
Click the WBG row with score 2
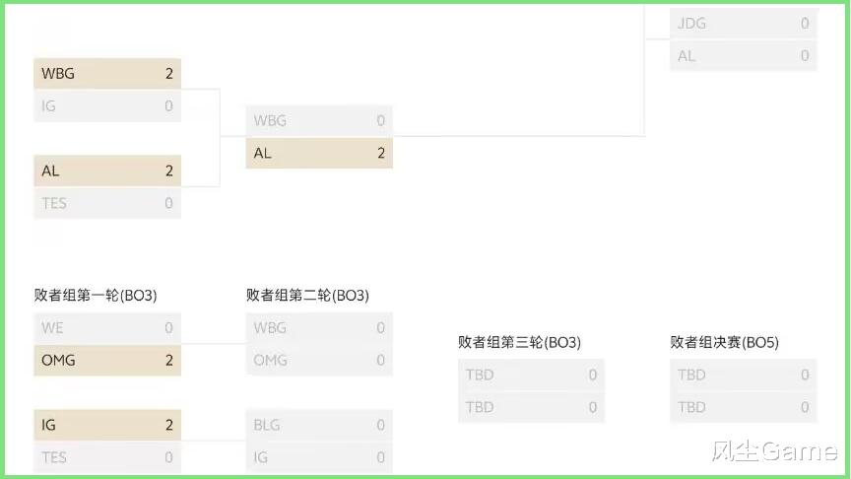[x=107, y=73]
